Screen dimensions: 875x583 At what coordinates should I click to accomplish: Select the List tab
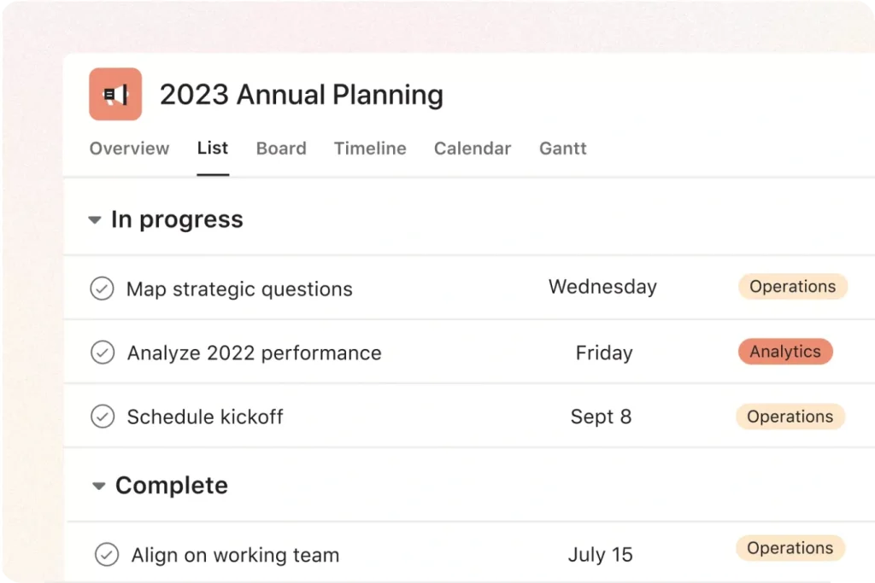[x=212, y=148]
